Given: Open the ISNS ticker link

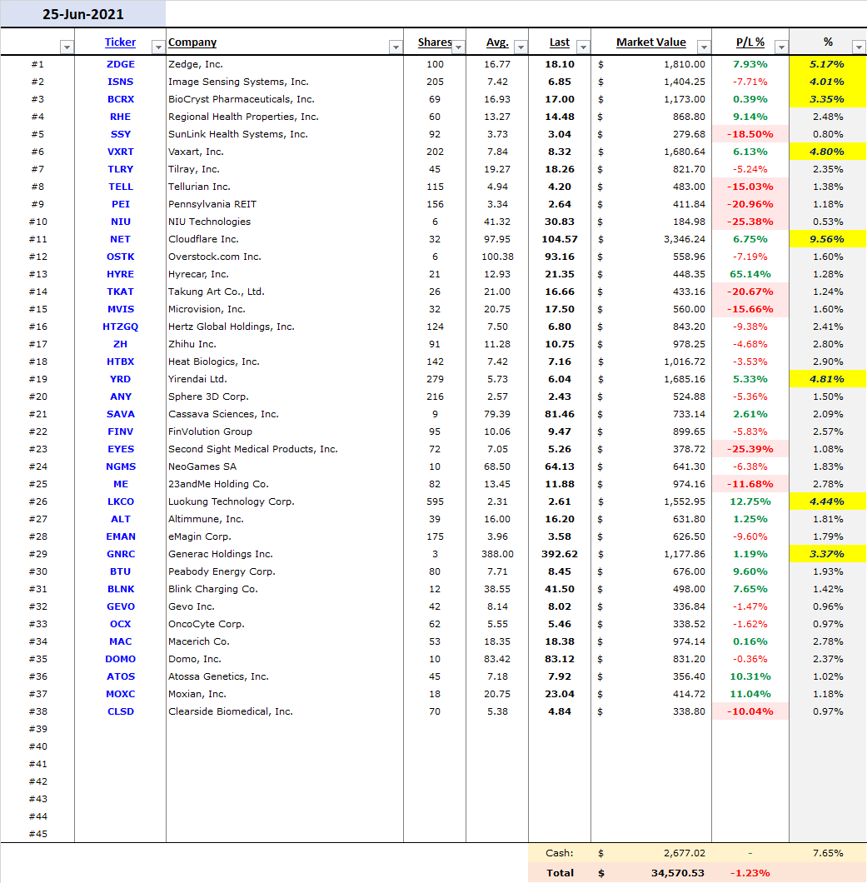Looking at the screenshot, I should (121, 82).
